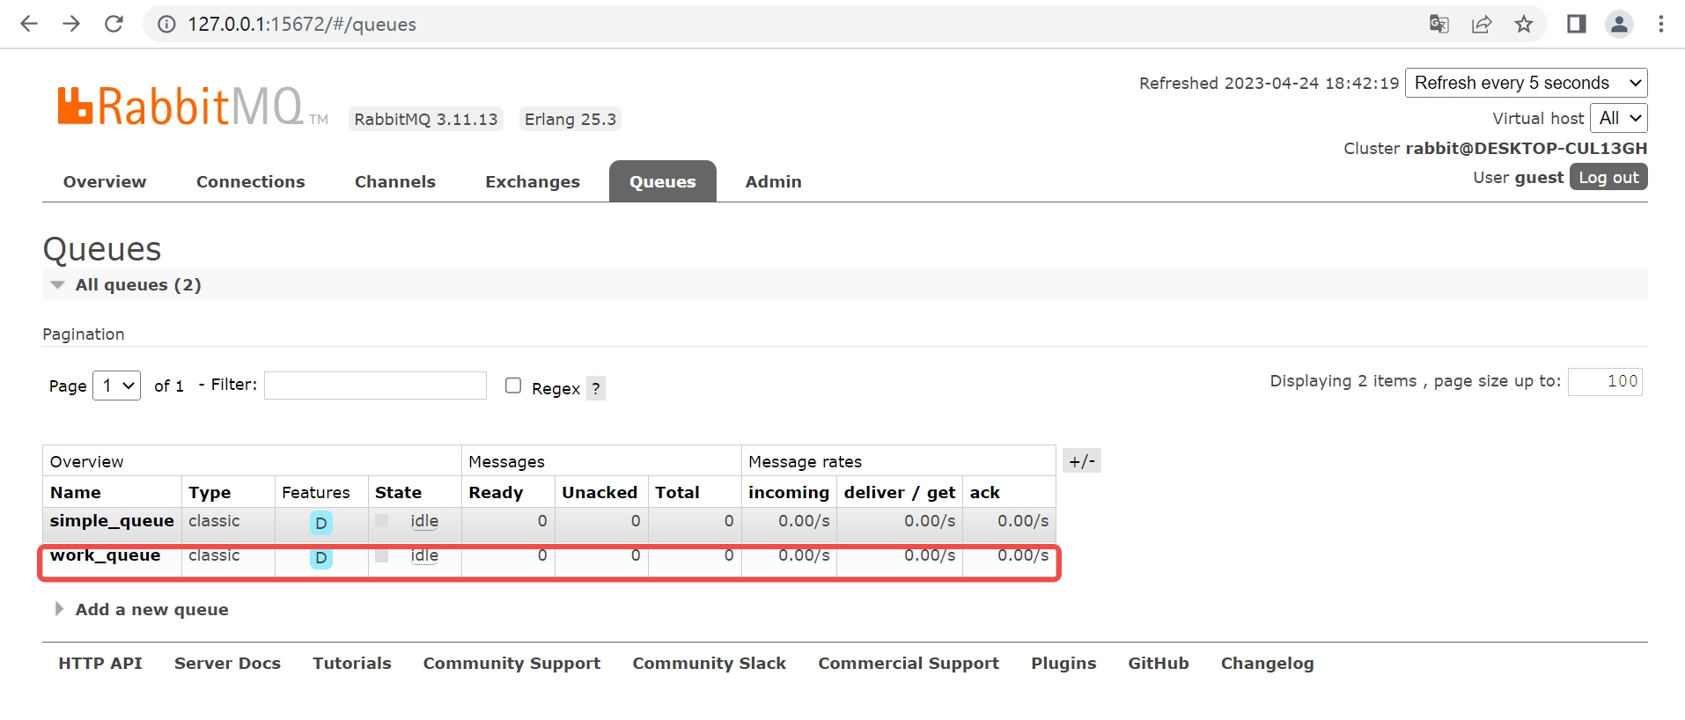Click the RabbitMQ logo

tap(180, 107)
